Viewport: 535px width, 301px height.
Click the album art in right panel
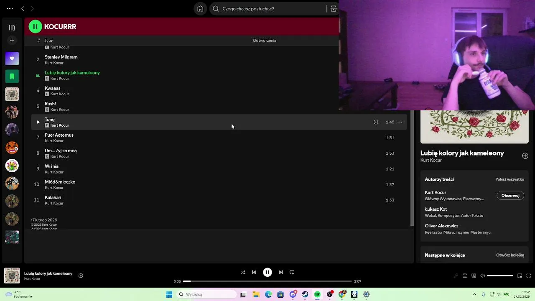click(x=474, y=127)
